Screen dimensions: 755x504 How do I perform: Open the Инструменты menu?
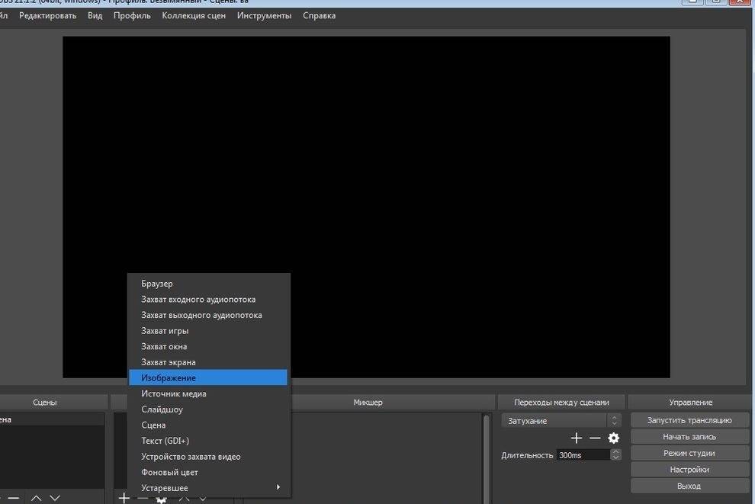(x=264, y=16)
